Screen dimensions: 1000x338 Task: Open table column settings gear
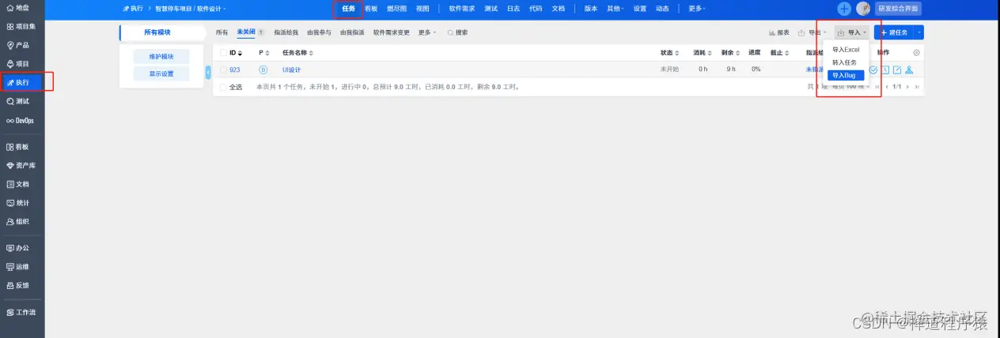click(x=917, y=53)
